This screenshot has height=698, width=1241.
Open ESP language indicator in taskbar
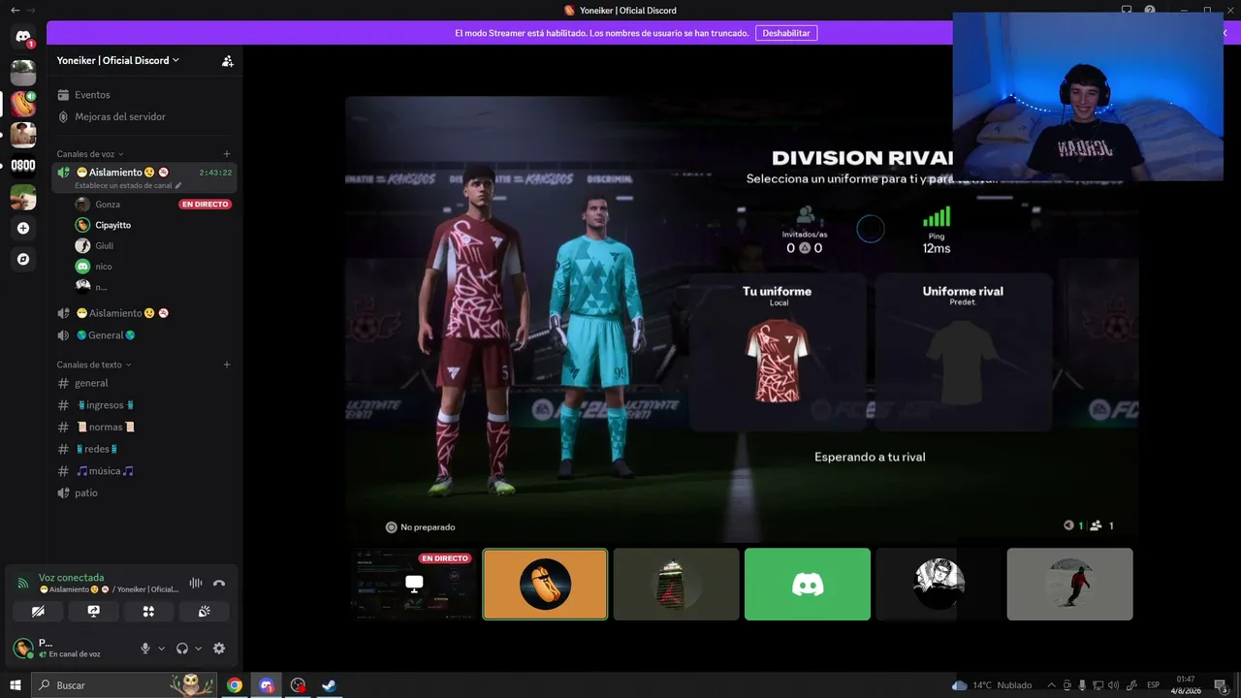point(1154,685)
